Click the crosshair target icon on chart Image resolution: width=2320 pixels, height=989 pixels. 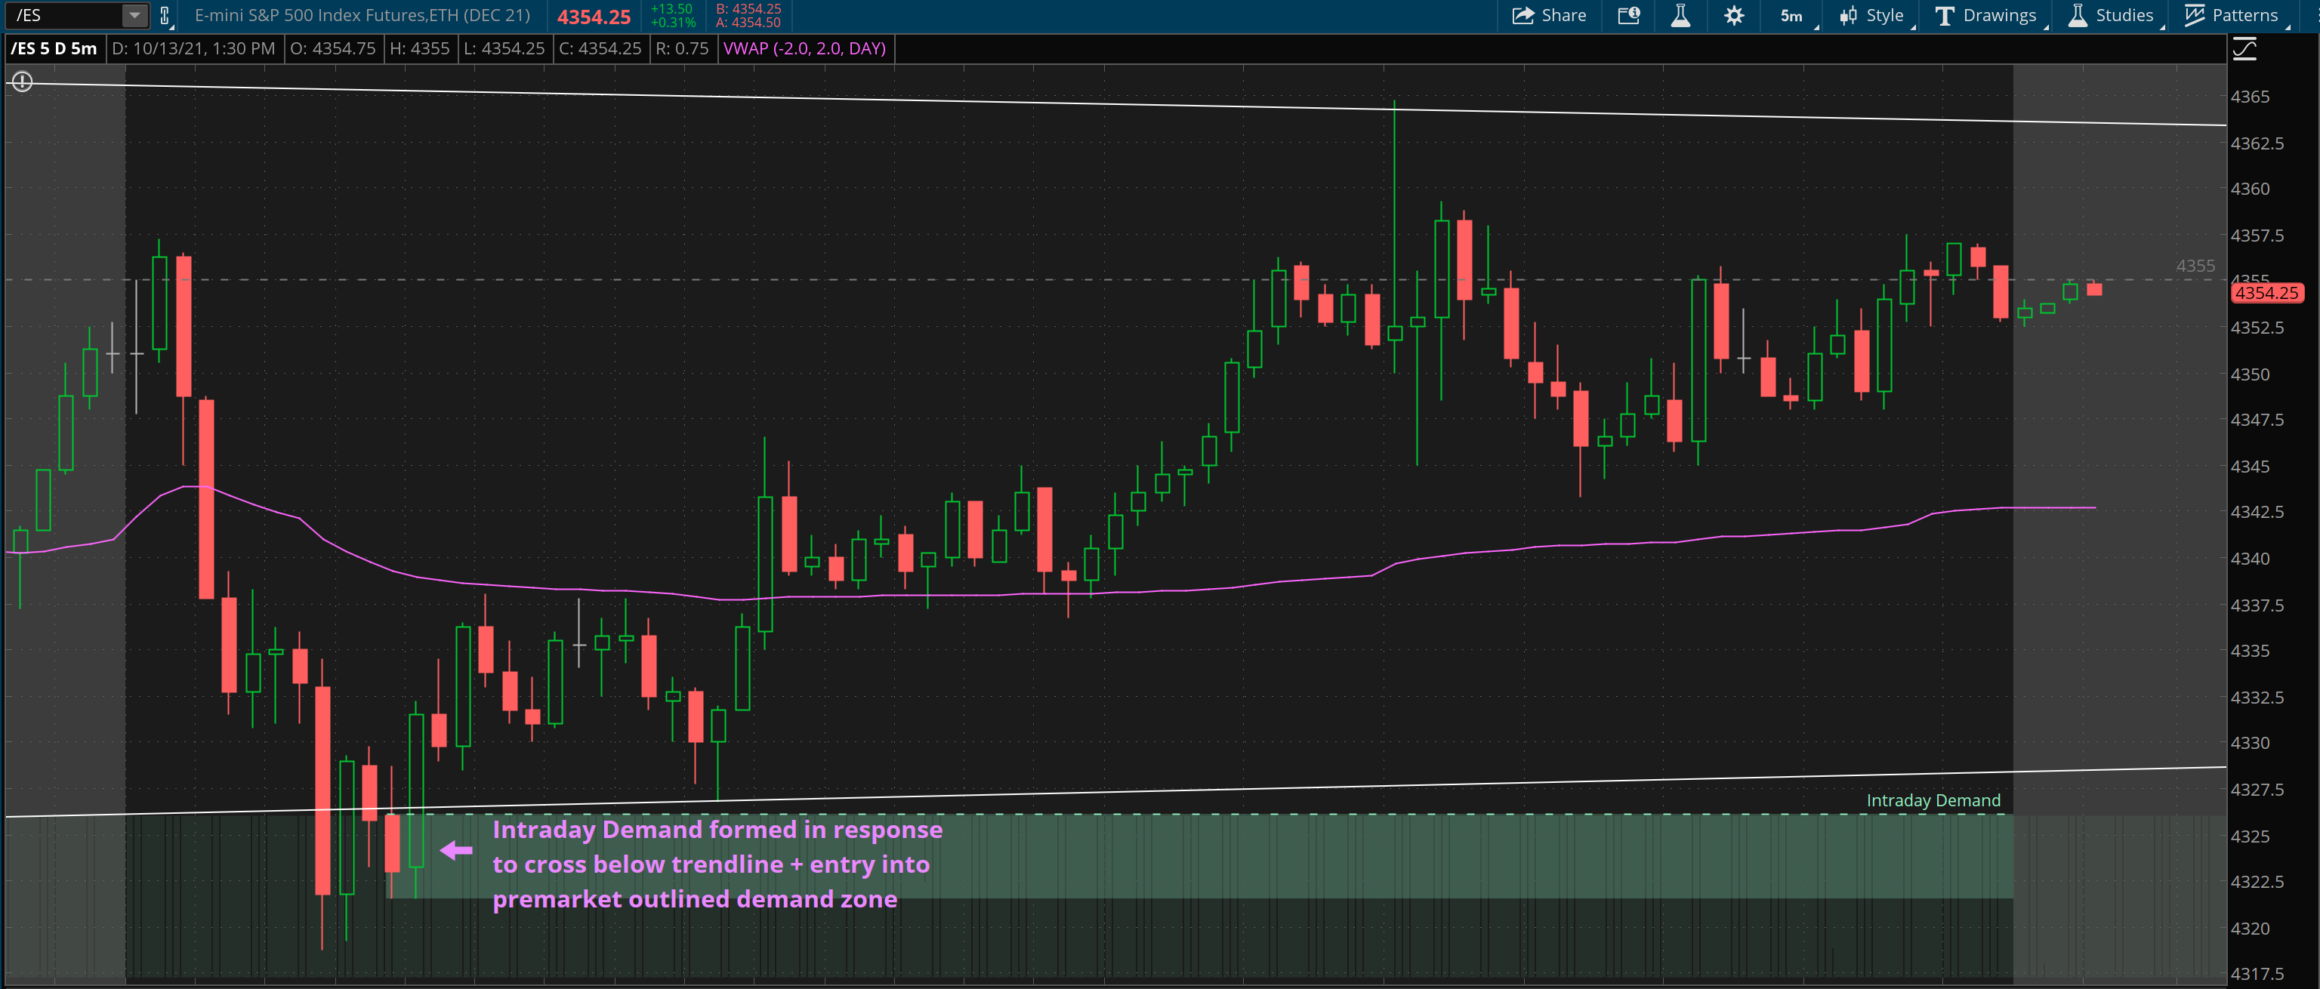tap(22, 82)
